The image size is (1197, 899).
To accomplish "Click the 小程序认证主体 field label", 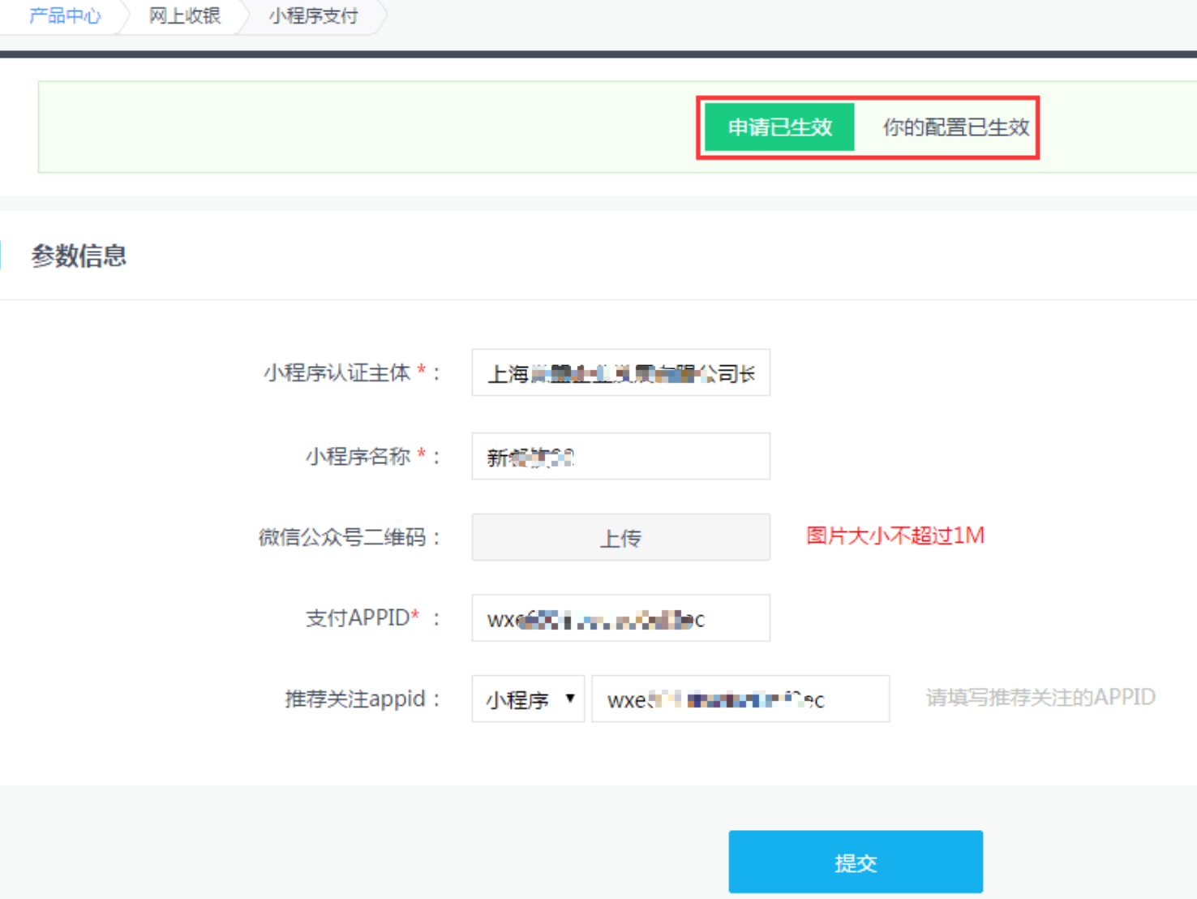I will coord(337,373).
